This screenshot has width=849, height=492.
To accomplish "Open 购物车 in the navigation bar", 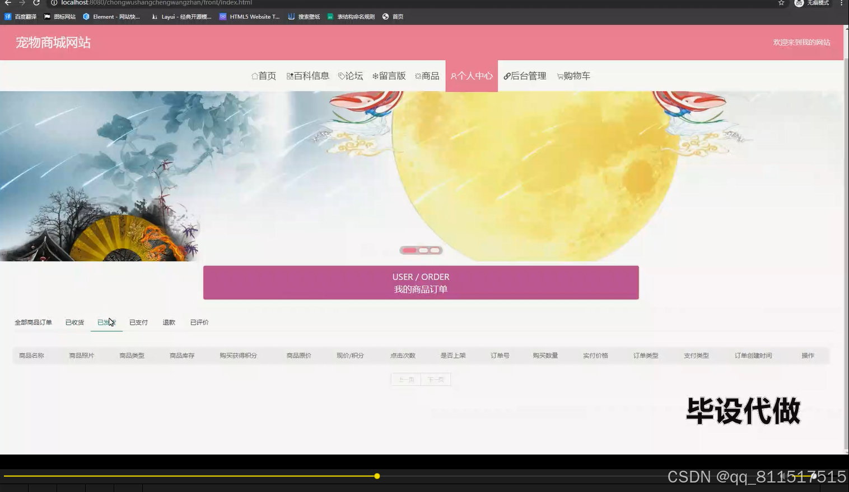I will (x=573, y=76).
